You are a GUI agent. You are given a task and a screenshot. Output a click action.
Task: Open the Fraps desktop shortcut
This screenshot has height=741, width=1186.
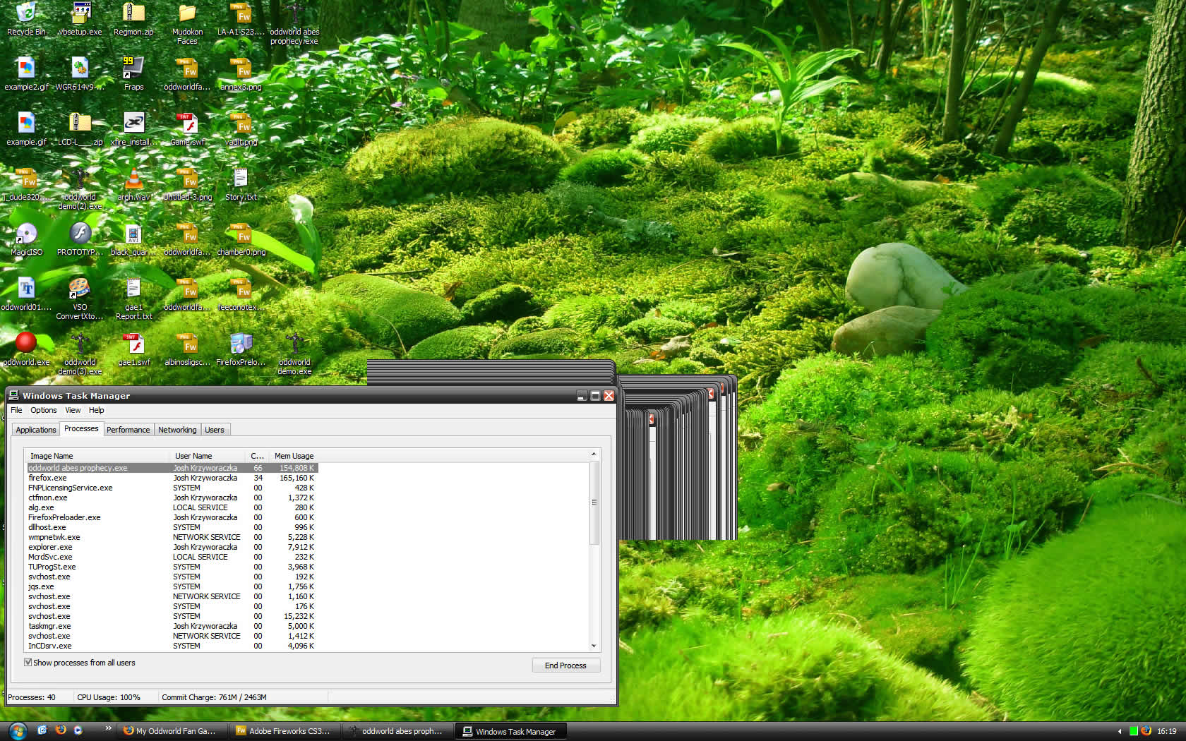click(x=133, y=69)
